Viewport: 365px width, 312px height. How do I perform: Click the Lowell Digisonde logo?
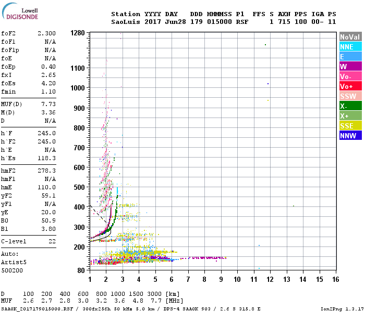20,11
